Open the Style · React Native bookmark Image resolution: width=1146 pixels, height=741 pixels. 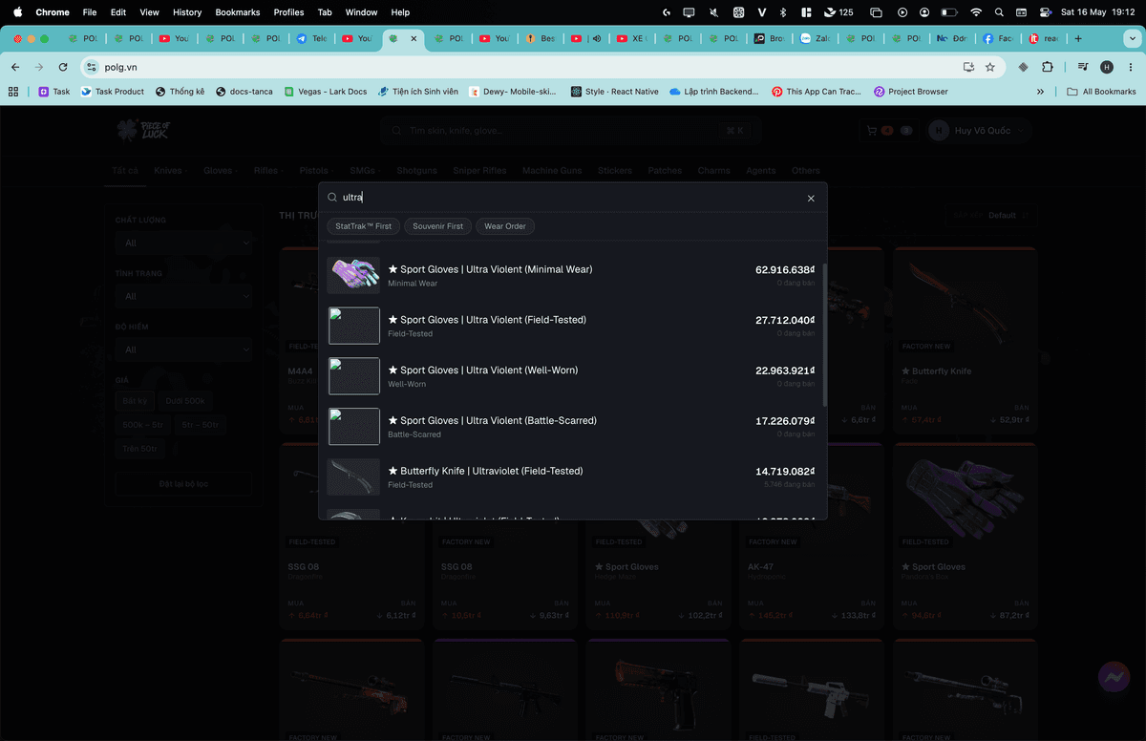click(614, 92)
